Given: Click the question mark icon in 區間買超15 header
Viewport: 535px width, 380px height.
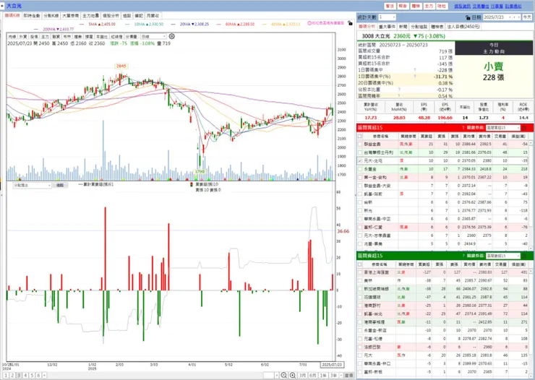Looking at the screenshot, I should [463, 128].
